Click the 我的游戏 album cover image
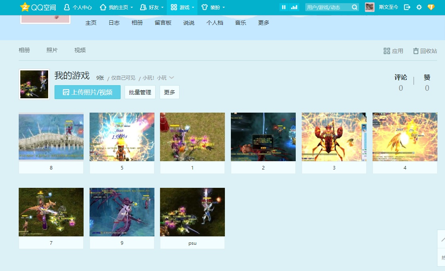Image resolution: width=445 pixels, height=271 pixels. point(34,84)
